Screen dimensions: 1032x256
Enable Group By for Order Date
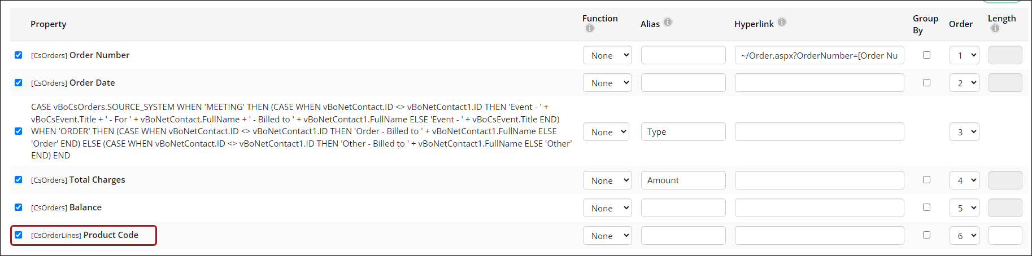tap(926, 82)
